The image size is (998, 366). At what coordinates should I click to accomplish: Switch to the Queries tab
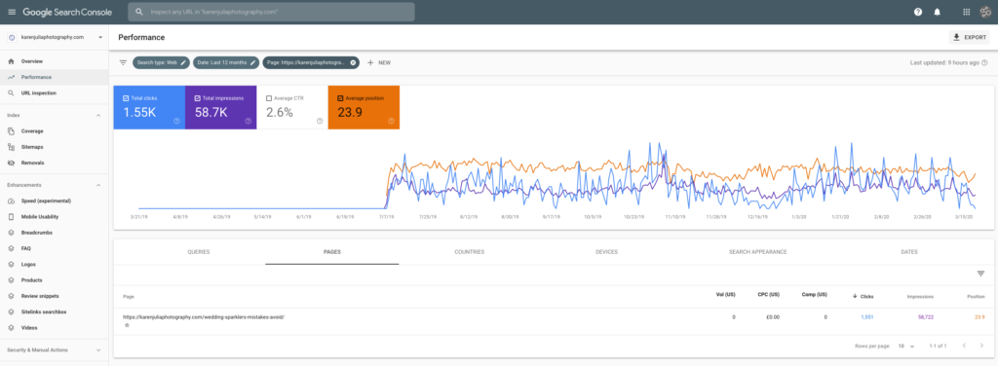[199, 252]
